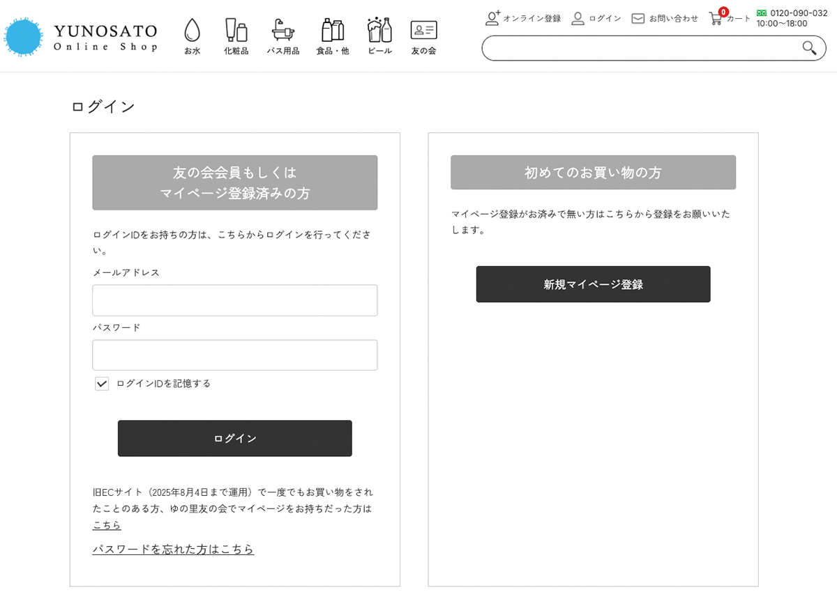Click the オンライン登録 header text link

click(x=532, y=19)
